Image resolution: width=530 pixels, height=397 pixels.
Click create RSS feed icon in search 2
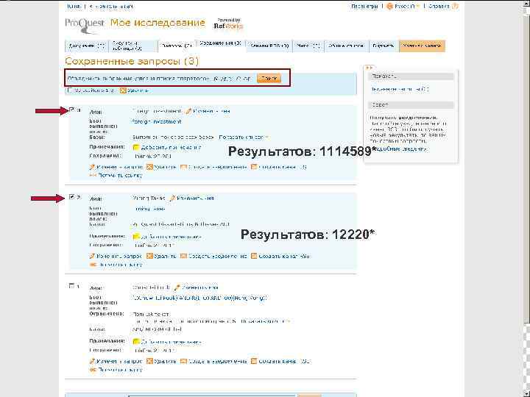coord(254,257)
